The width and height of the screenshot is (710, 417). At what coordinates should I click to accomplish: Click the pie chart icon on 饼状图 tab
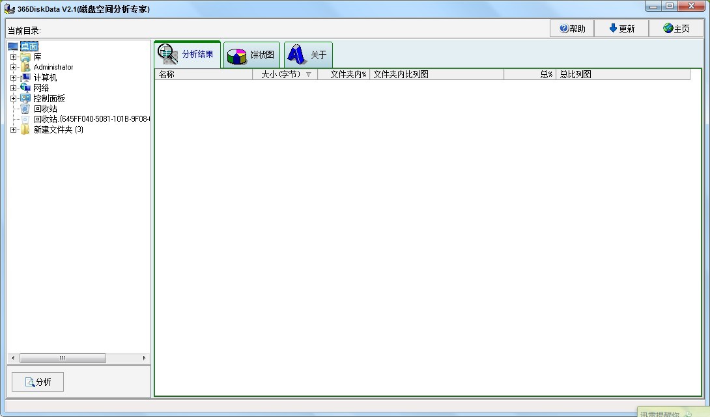237,56
